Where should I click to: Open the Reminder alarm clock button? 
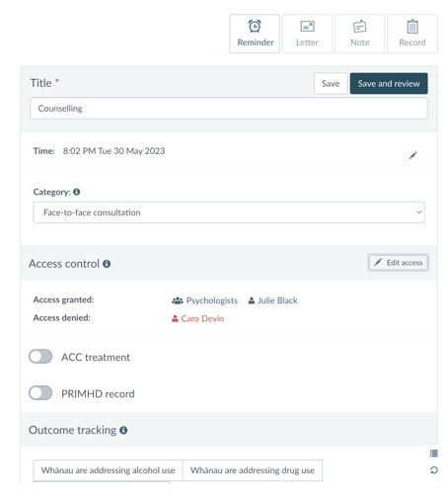coord(255,34)
